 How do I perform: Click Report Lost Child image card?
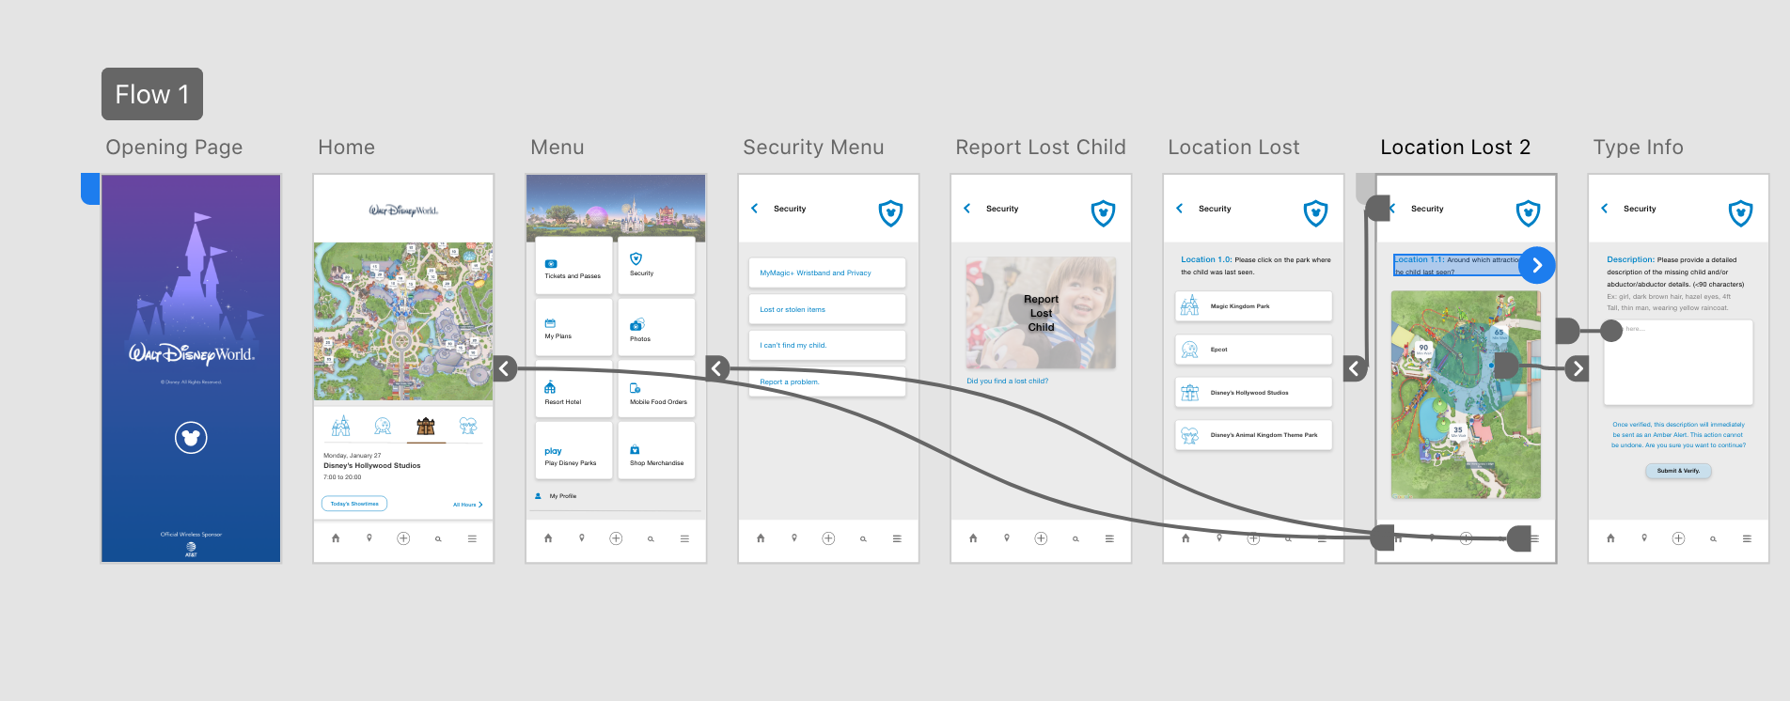[1041, 313]
